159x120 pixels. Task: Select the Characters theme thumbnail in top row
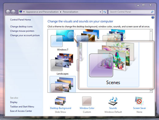[x=114, y=35]
